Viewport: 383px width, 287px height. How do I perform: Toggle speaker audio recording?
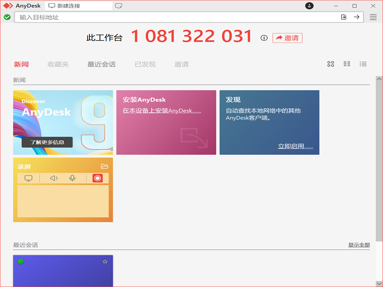54,178
